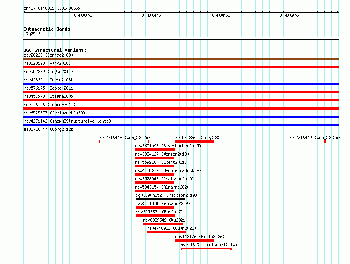Click the black dgv3690n152 merged variant bar
Screen dimensions: 350x264
pyautogui.click(x=160, y=199)
